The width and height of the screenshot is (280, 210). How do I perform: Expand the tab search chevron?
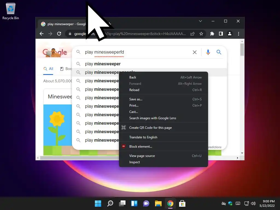(200, 21)
